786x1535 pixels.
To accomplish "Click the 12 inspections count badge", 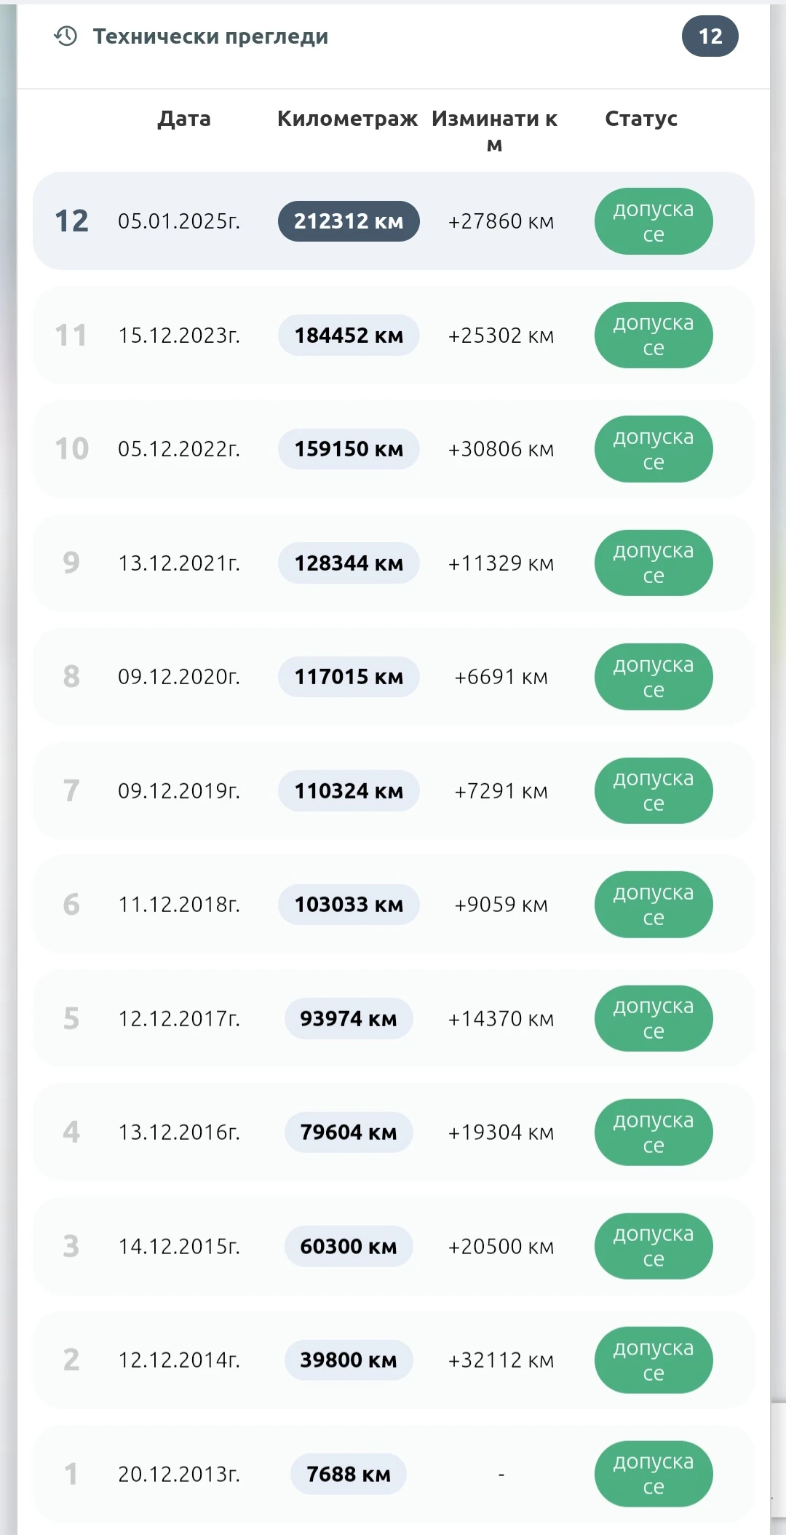I will point(710,36).
